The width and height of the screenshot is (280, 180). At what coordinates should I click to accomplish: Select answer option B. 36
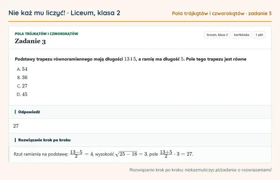coord(22,78)
